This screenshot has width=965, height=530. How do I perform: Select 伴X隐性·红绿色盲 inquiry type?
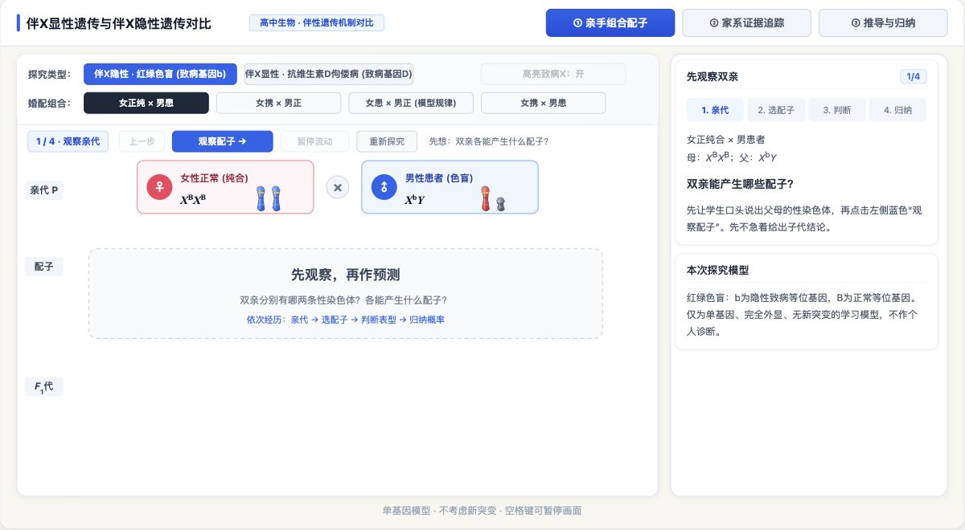[x=160, y=74]
